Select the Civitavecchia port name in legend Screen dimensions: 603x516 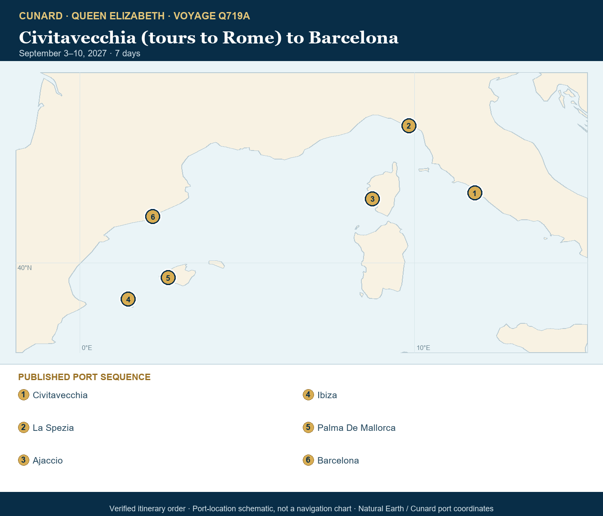60,395
